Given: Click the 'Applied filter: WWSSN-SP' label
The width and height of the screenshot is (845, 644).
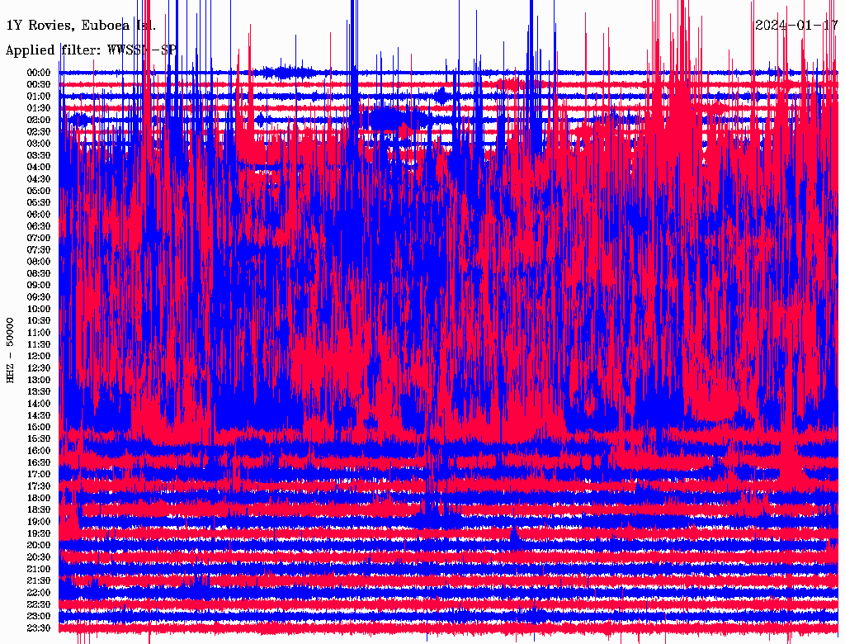Looking at the screenshot, I should tap(91, 50).
